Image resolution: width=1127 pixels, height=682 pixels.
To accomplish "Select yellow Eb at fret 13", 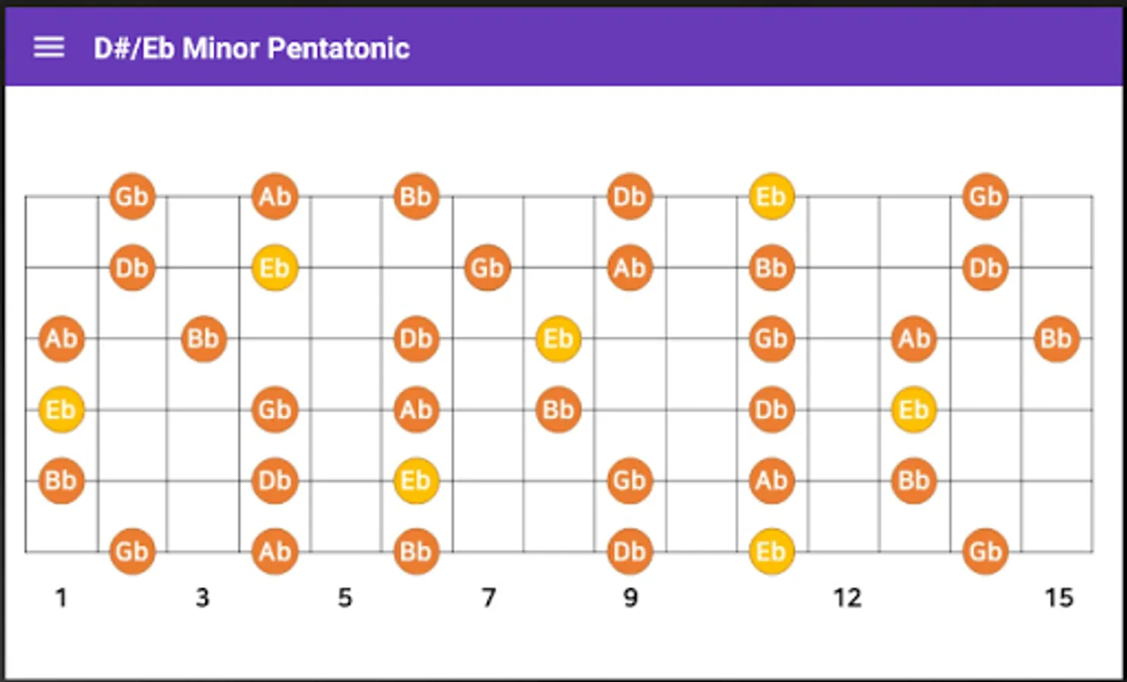I will pyautogui.click(x=913, y=410).
